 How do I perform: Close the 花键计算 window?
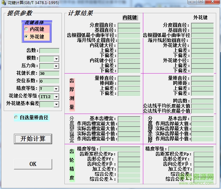pyautogui.click(x=212, y=2)
